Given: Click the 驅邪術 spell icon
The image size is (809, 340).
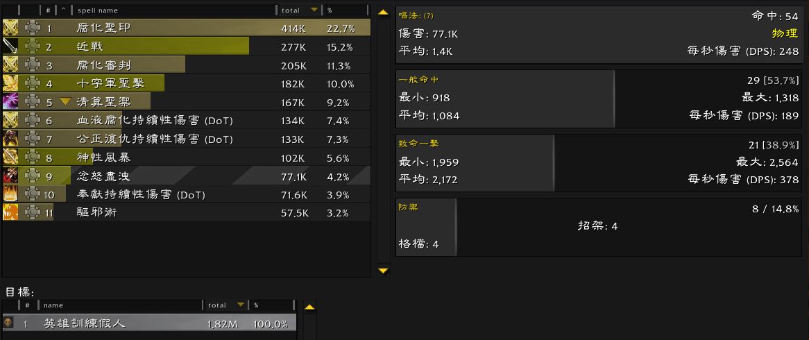Looking at the screenshot, I should pos(10,212).
